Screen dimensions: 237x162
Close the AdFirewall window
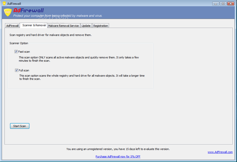coord(231,3)
